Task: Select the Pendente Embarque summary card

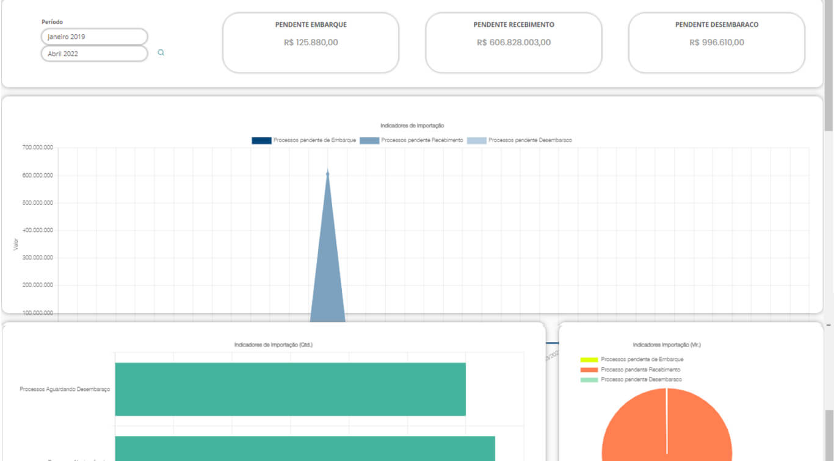Action: click(310, 42)
